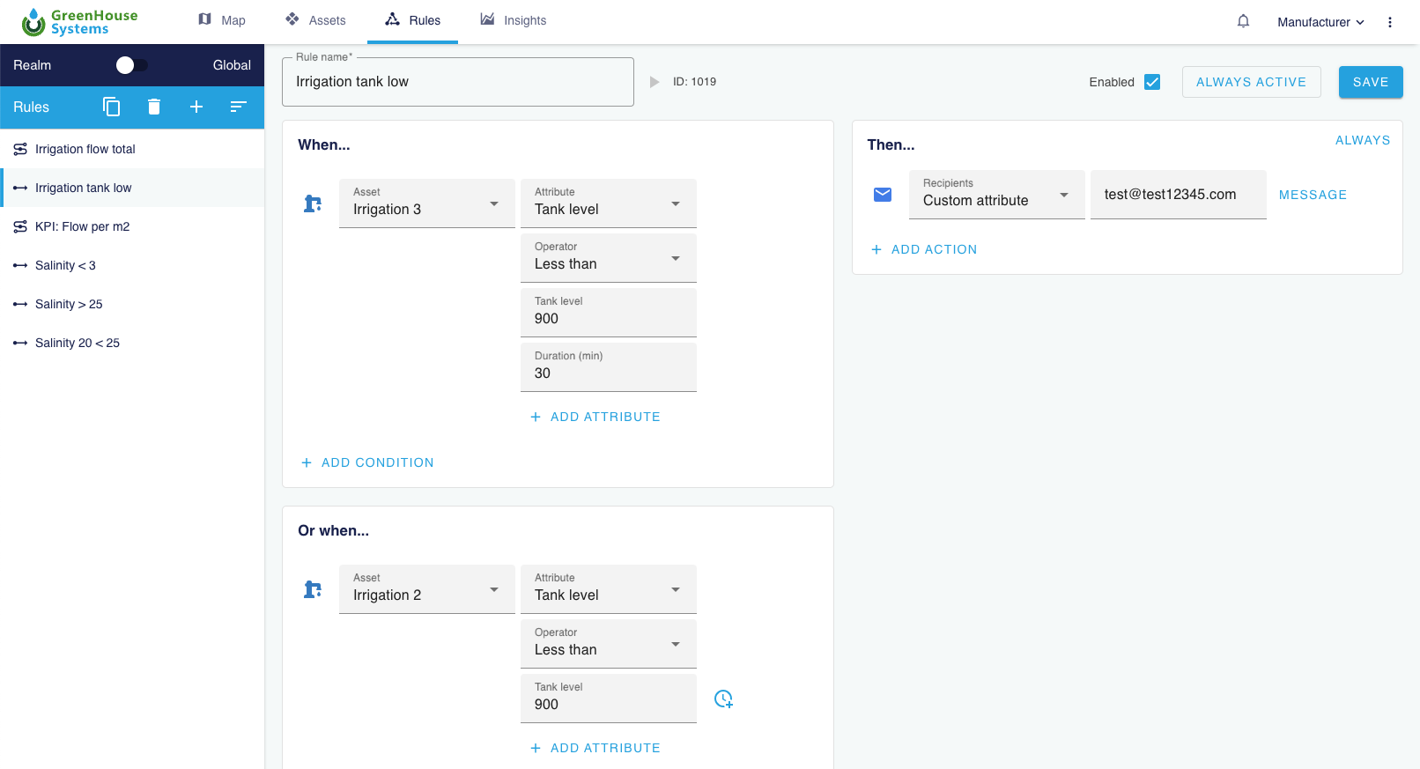This screenshot has height=769, width=1420.
Task: Click ADD CONDITION link
Action: [368, 462]
